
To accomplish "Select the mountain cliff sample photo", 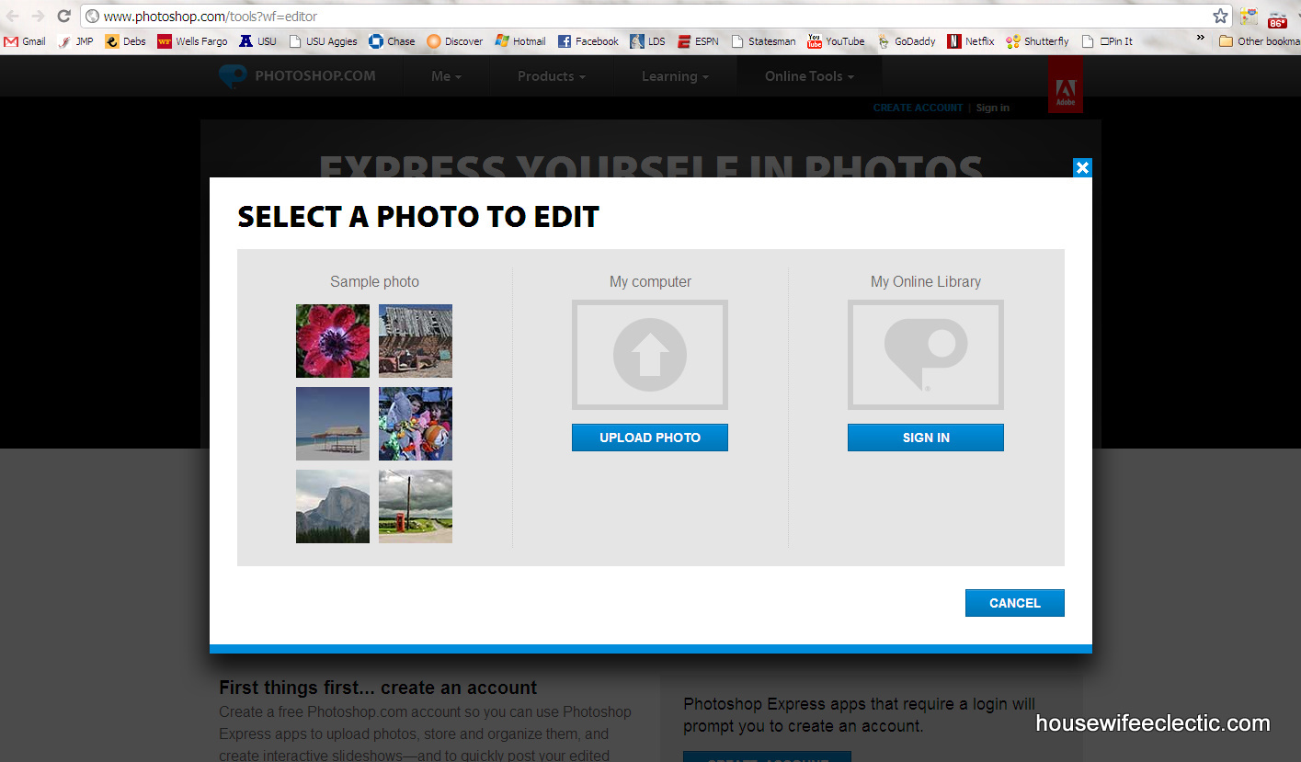I will [x=333, y=506].
